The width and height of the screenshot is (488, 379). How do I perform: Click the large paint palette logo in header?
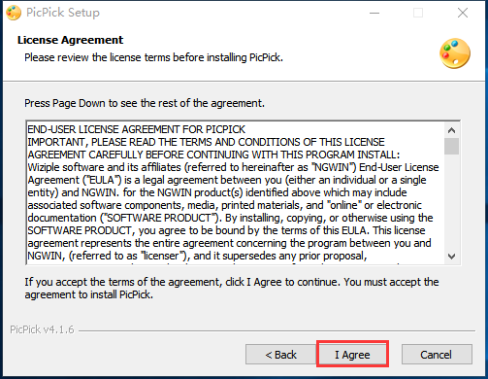(455, 53)
